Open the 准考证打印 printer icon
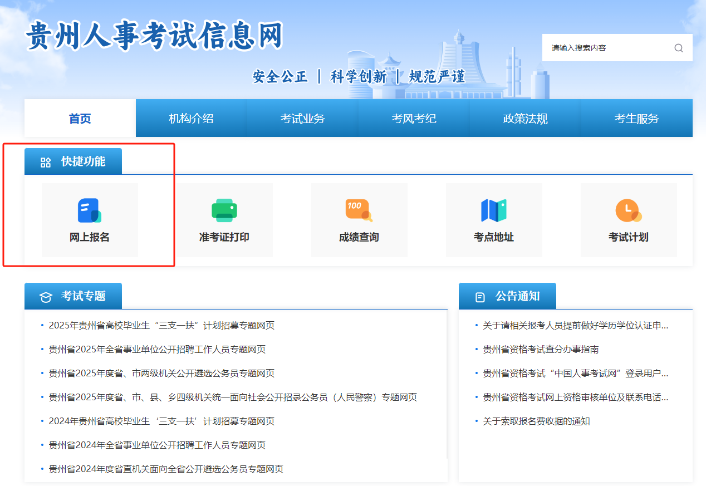The image size is (706, 486). [224, 211]
